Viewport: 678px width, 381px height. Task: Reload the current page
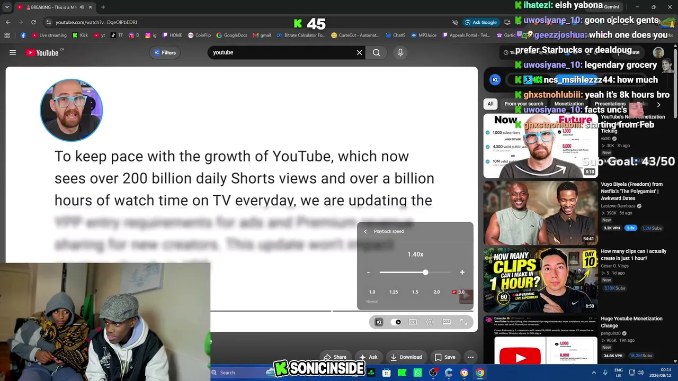pyautogui.click(x=33, y=22)
